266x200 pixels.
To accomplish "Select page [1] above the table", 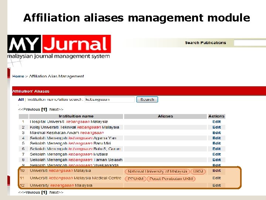I will (44, 109).
